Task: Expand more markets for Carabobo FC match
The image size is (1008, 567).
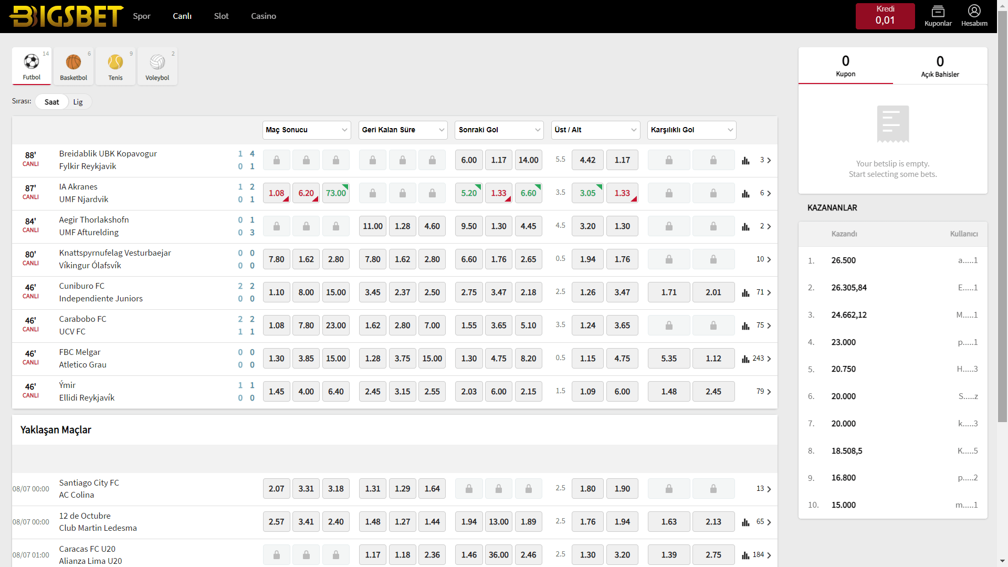Action: click(x=764, y=326)
